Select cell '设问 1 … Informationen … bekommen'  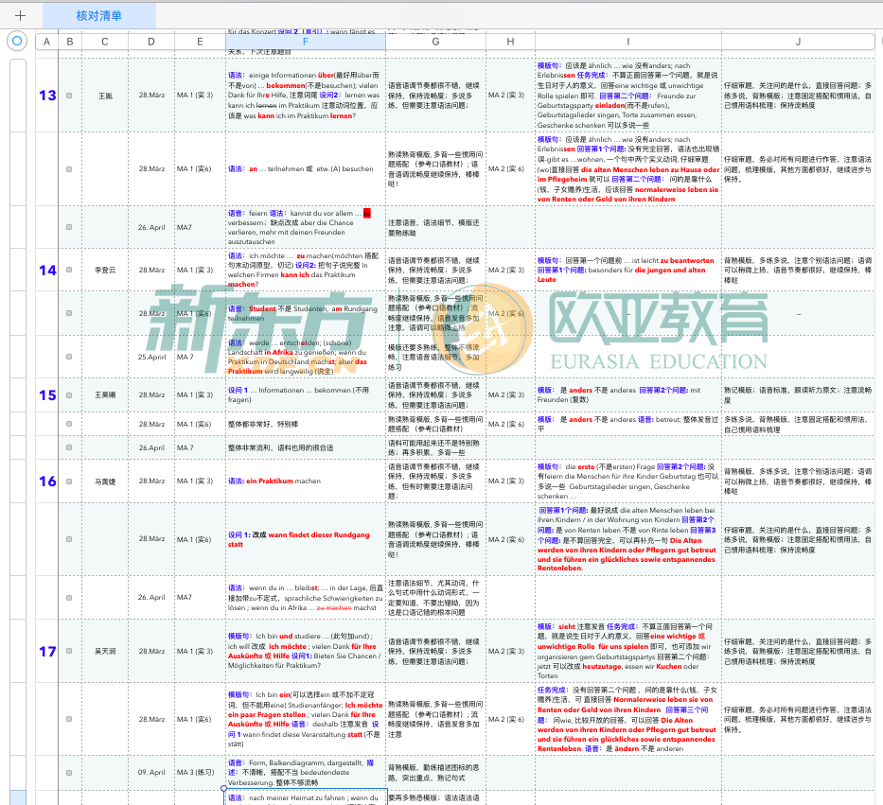tap(306, 395)
